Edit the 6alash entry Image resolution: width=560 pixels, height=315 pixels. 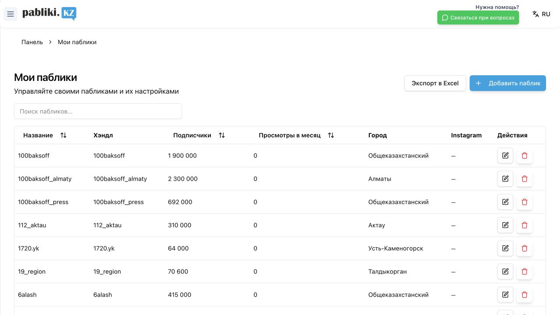505,294
